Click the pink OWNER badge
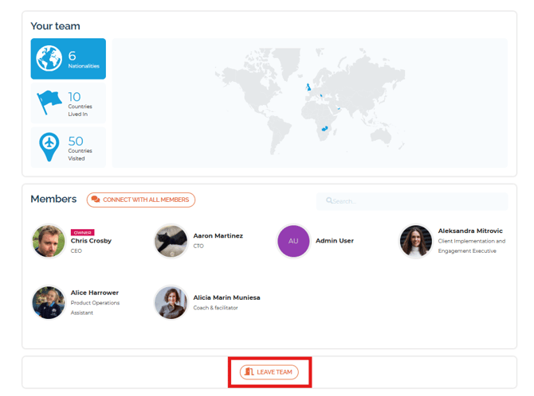534x396 pixels. coord(82,232)
